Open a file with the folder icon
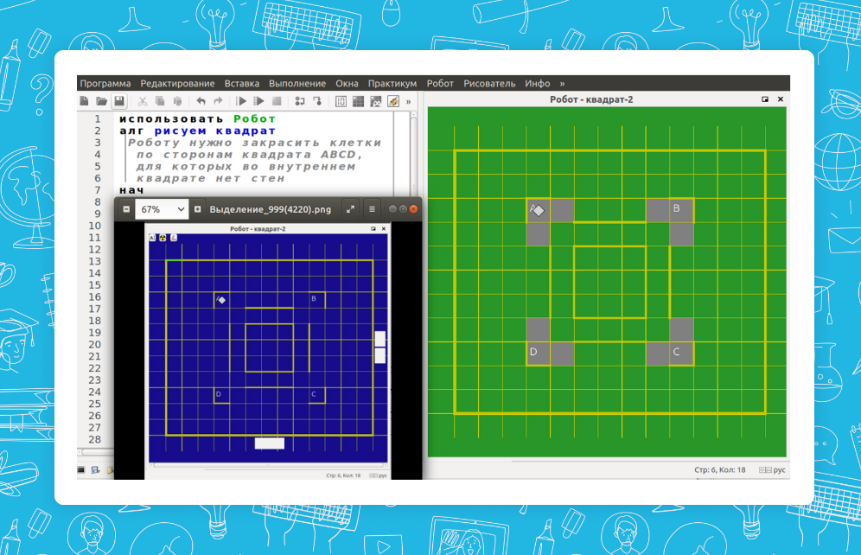This screenshot has height=555, width=861. coord(102,101)
